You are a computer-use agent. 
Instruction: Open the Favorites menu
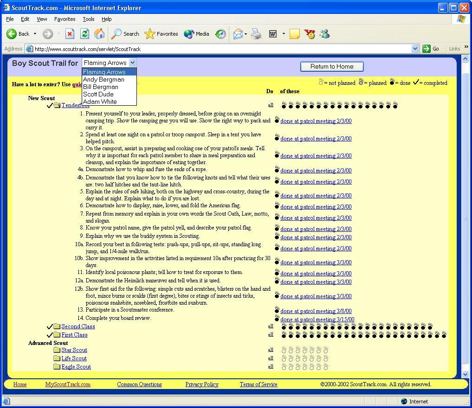click(65, 19)
